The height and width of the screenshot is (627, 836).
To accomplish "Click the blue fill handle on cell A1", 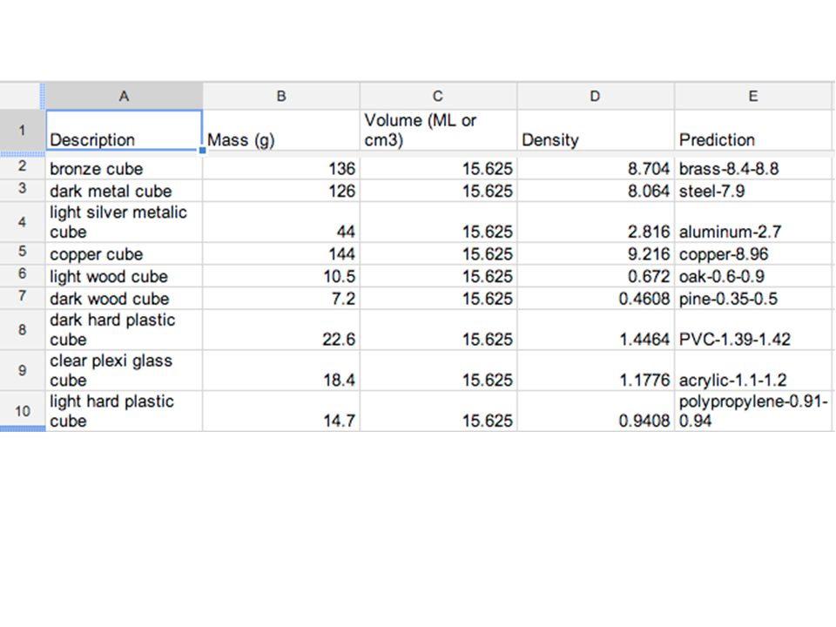I will click(203, 151).
